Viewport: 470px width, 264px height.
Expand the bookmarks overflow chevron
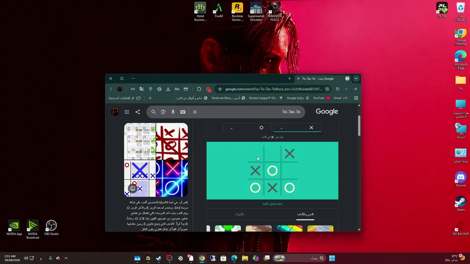click(x=150, y=98)
